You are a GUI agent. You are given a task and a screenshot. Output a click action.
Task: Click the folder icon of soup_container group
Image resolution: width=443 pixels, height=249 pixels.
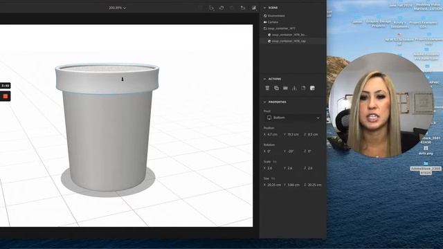pos(265,28)
